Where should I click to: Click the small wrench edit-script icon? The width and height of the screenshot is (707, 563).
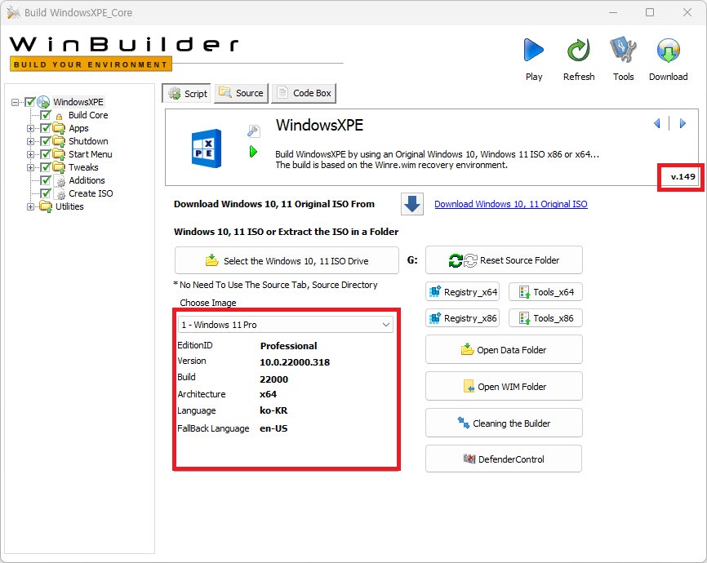tap(253, 131)
